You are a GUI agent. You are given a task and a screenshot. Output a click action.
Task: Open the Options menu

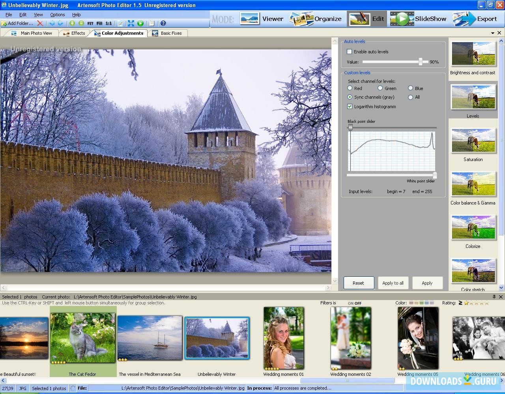click(x=57, y=14)
